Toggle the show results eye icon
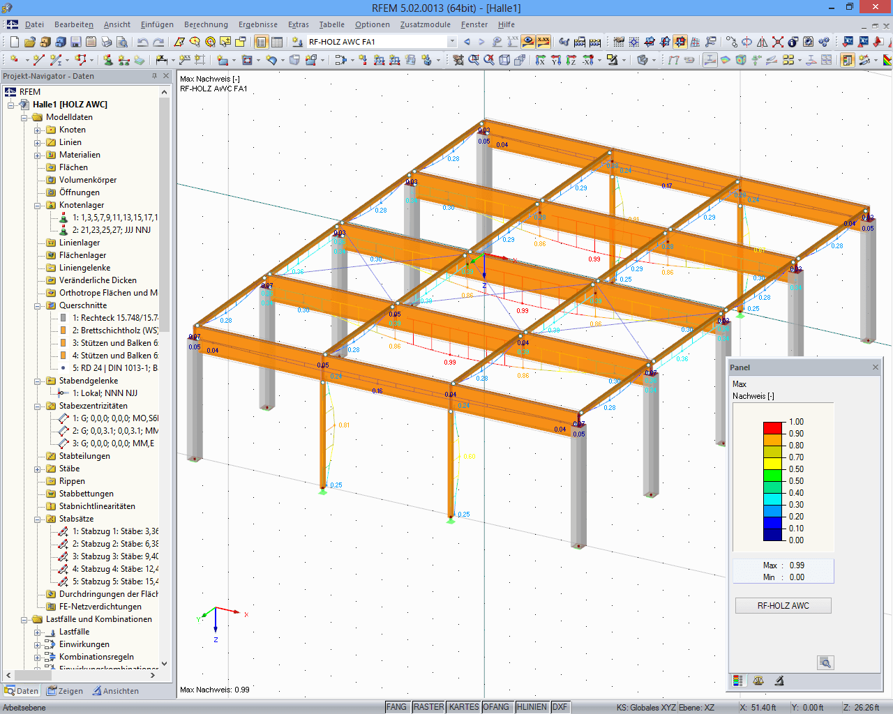The width and height of the screenshot is (893, 714). [x=528, y=42]
